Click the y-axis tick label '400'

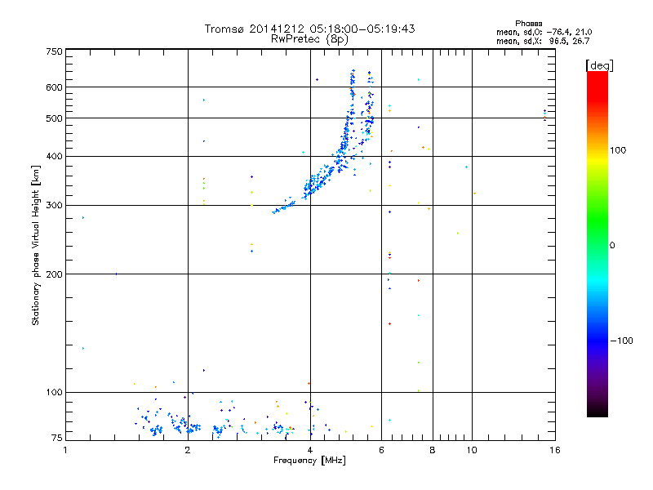coord(54,157)
